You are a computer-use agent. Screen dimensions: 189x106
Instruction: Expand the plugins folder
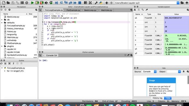pyautogui.click(x=2, y=46)
